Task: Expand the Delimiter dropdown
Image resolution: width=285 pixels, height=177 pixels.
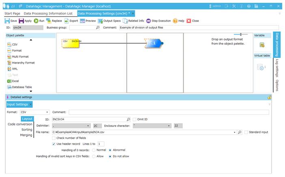Action: [88, 126]
